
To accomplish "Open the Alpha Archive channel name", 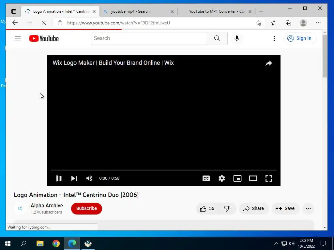I will [47, 206].
